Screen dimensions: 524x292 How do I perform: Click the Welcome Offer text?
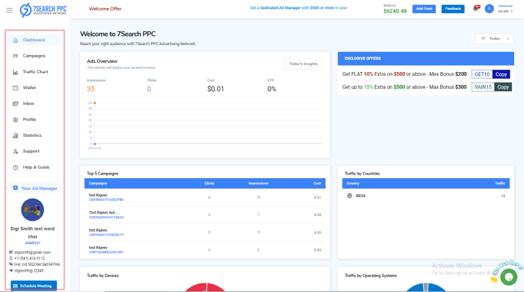pos(105,9)
